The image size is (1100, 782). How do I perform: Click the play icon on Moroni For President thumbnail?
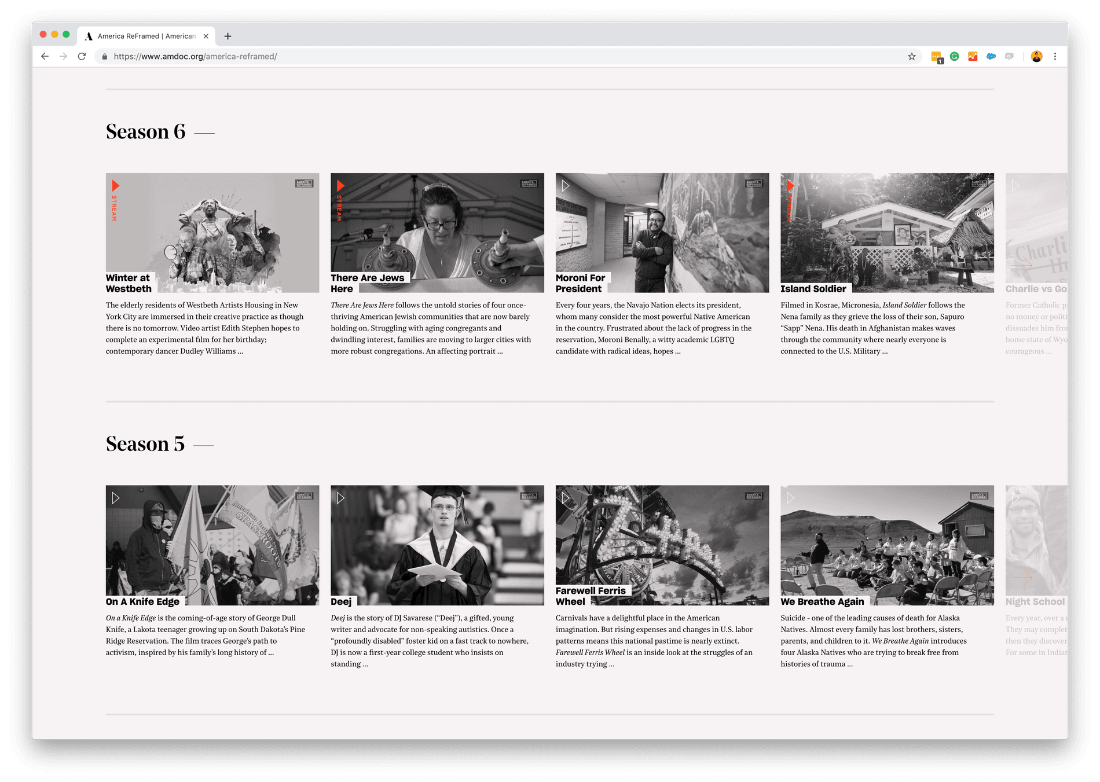(x=566, y=185)
